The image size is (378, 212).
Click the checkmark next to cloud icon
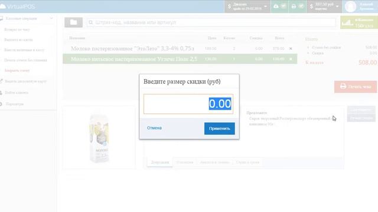pyautogui.click(x=283, y=6)
